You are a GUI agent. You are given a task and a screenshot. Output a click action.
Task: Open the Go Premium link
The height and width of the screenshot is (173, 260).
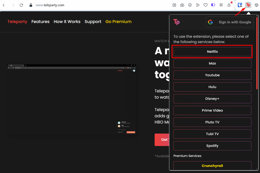click(x=119, y=21)
